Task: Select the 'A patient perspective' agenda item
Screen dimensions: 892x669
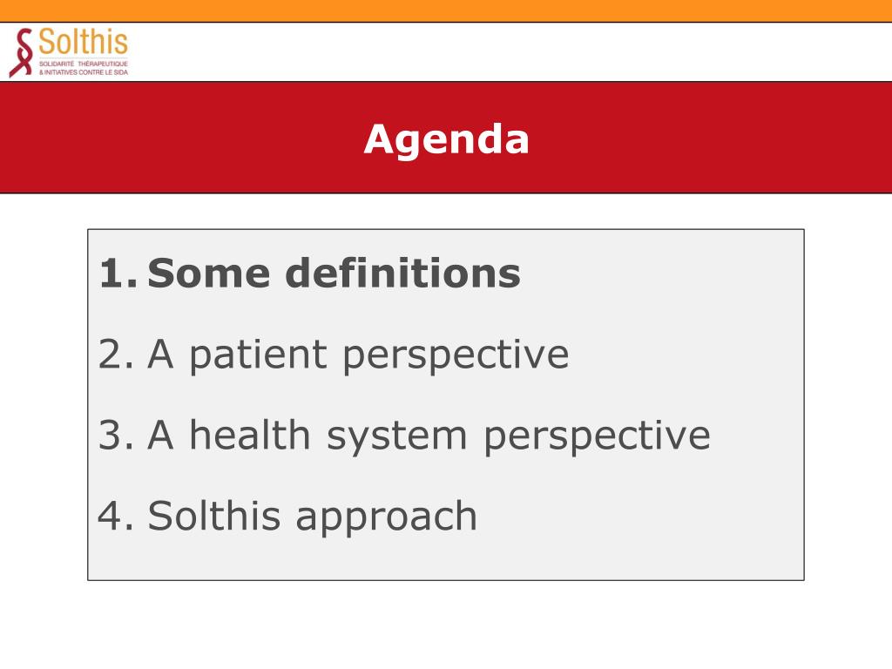Action: pos(358,355)
